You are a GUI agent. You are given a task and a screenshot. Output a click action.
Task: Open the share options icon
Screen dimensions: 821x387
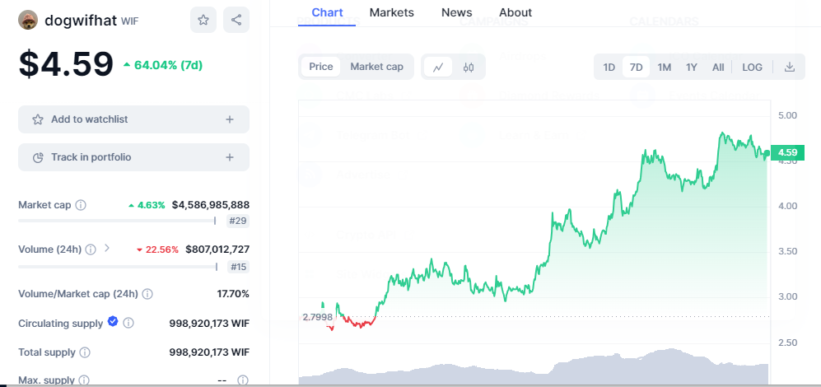(x=236, y=20)
